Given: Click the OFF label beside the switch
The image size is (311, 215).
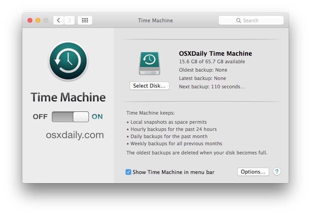Looking at the screenshot, I should (x=40, y=117).
